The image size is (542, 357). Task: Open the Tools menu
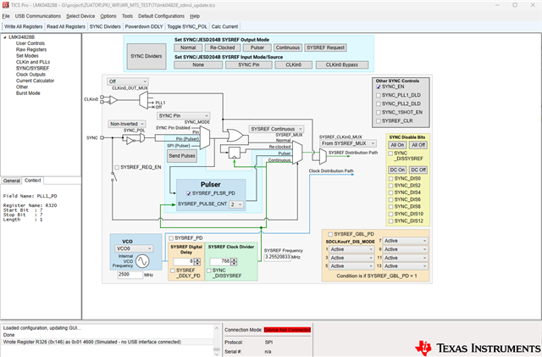pos(127,16)
